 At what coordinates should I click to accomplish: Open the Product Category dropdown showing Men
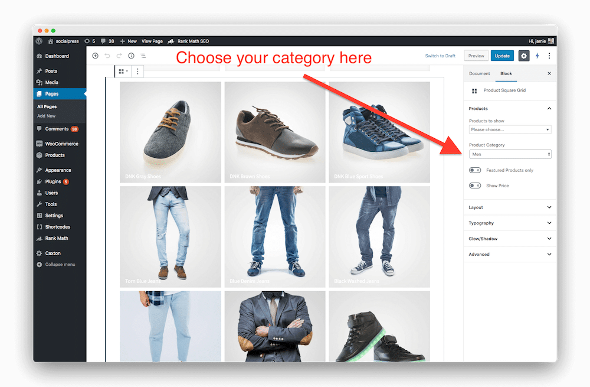point(510,154)
